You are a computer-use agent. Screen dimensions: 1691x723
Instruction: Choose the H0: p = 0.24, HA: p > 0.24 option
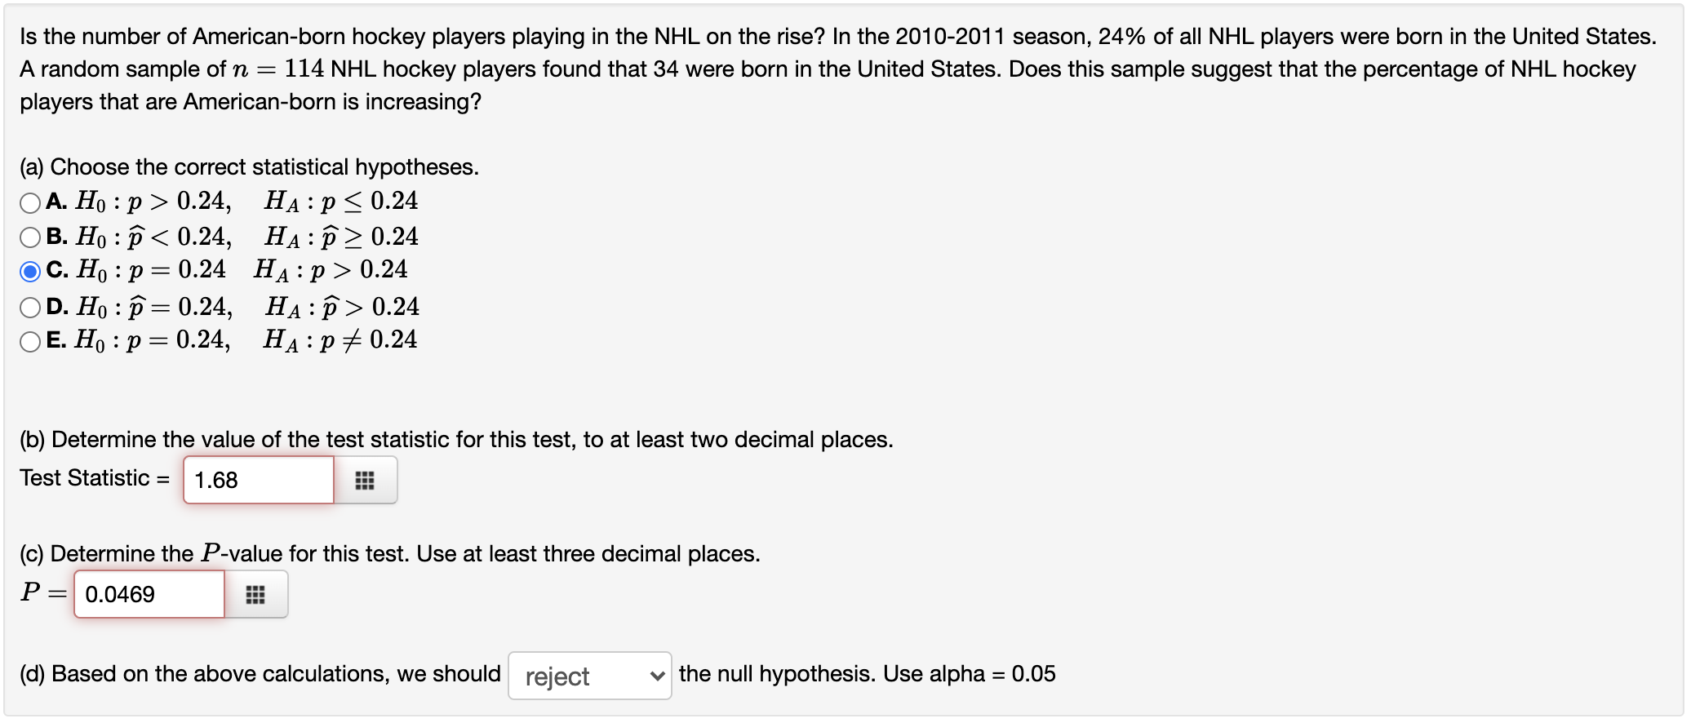point(29,272)
